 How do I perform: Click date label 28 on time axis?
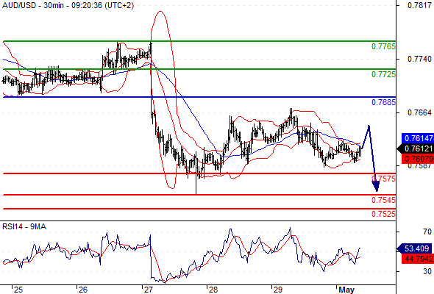tap(213, 290)
